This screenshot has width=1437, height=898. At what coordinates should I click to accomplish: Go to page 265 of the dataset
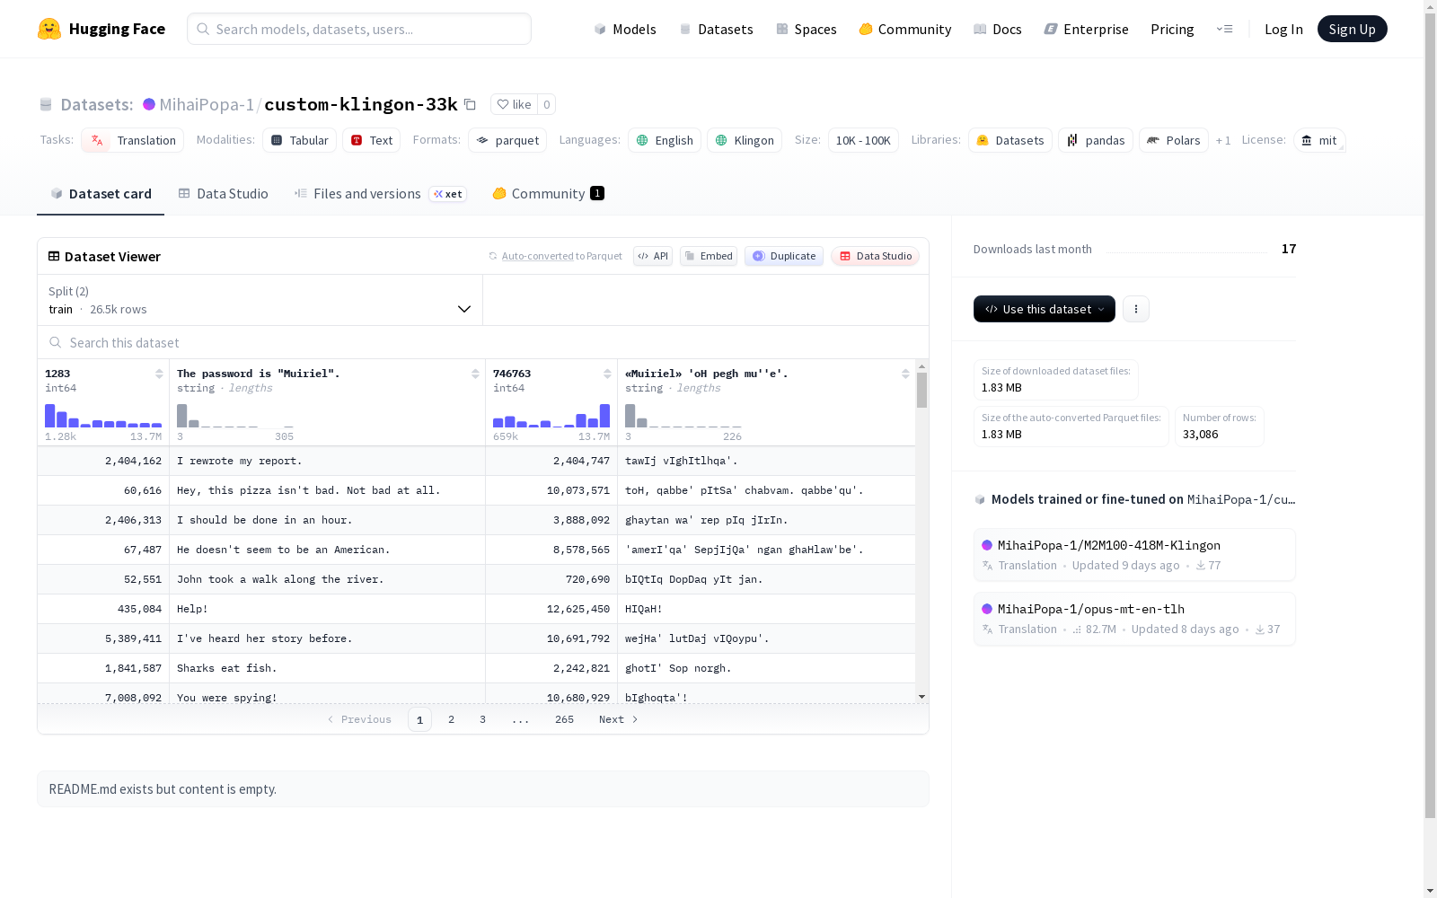(564, 719)
